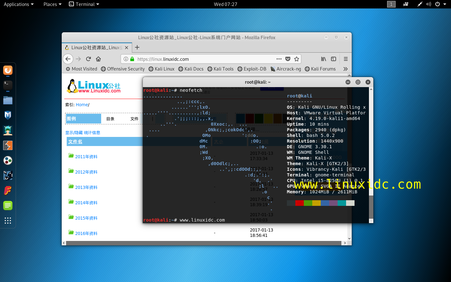Open Kali Docs bookmark
The width and height of the screenshot is (451, 282).
[191, 69]
